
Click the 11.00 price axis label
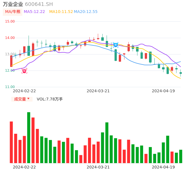click(10, 87)
